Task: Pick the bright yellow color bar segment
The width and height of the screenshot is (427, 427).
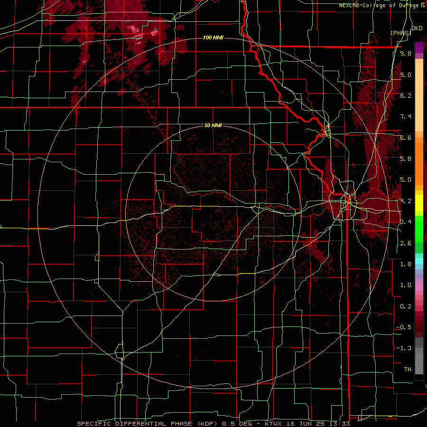Action: 419,203
